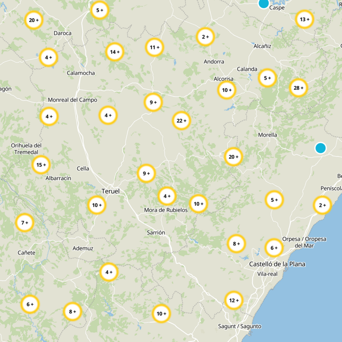Viewport: 342px width, 342px height.
Task: Open the 4+ cluster southeast of Monreal del Campo
Action: click(x=108, y=115)
